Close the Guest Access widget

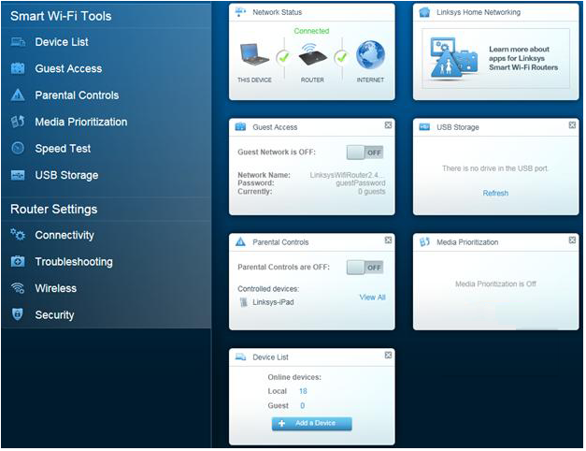[388, 125]
